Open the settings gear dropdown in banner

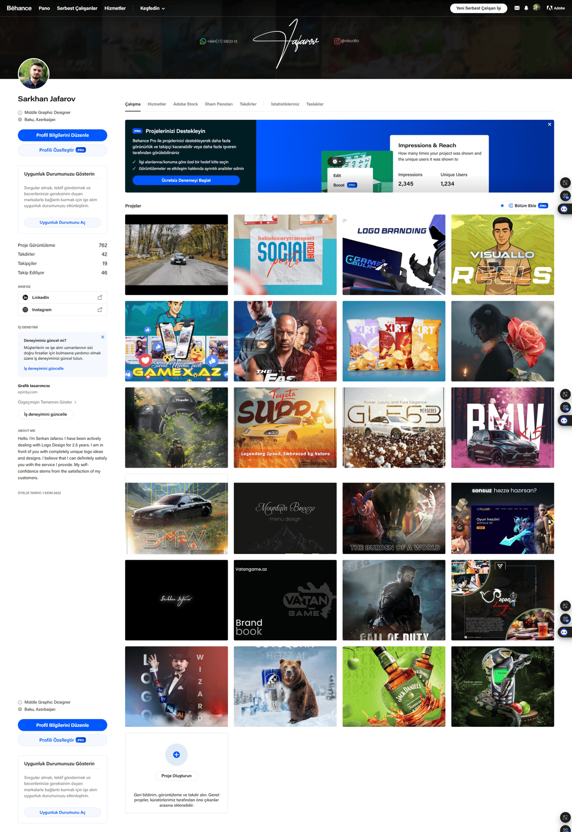pos(336,162)
